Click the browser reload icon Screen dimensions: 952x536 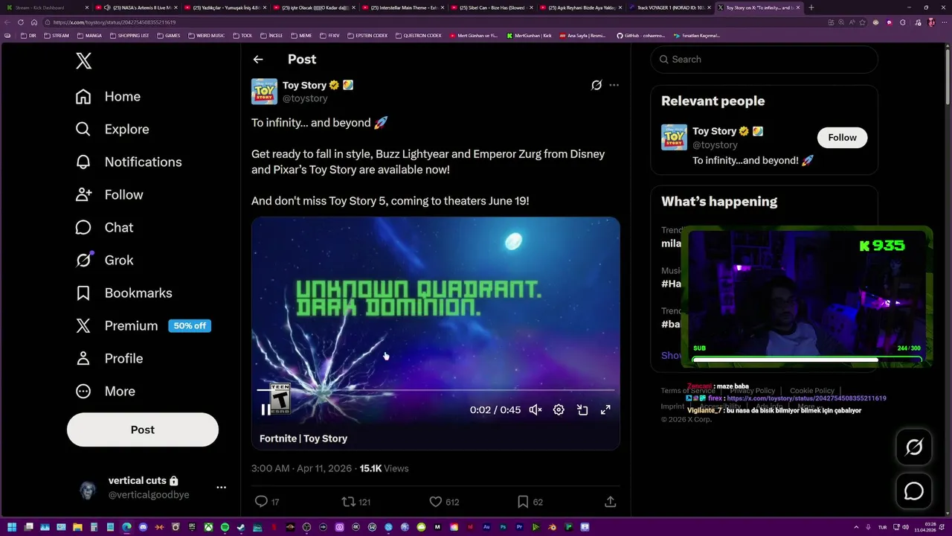[21, 22]
